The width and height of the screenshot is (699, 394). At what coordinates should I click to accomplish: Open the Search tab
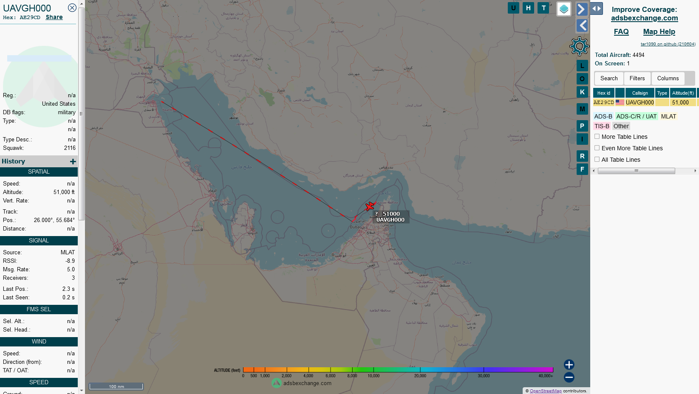609,78
